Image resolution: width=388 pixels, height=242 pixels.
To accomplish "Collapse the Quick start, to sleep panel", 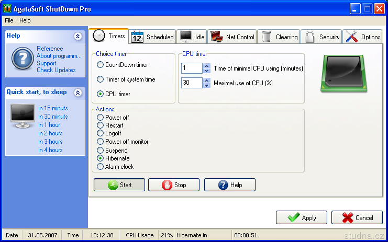I will click(x=77, y=93).
